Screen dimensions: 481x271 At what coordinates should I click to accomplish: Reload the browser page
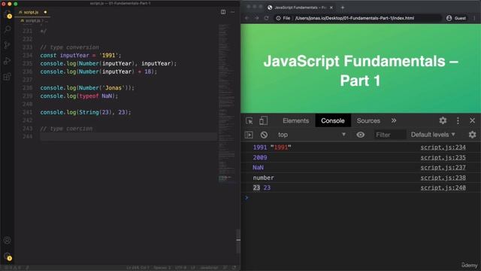pyautogui.click(x=266, y=18)
